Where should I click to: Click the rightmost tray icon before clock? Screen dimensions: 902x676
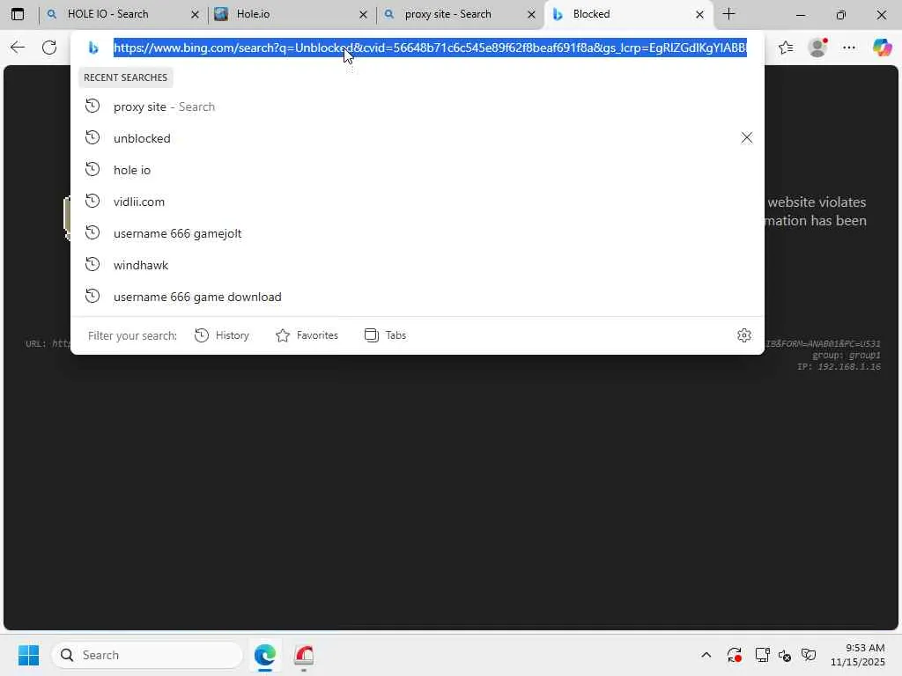click(x=809, y=655)
